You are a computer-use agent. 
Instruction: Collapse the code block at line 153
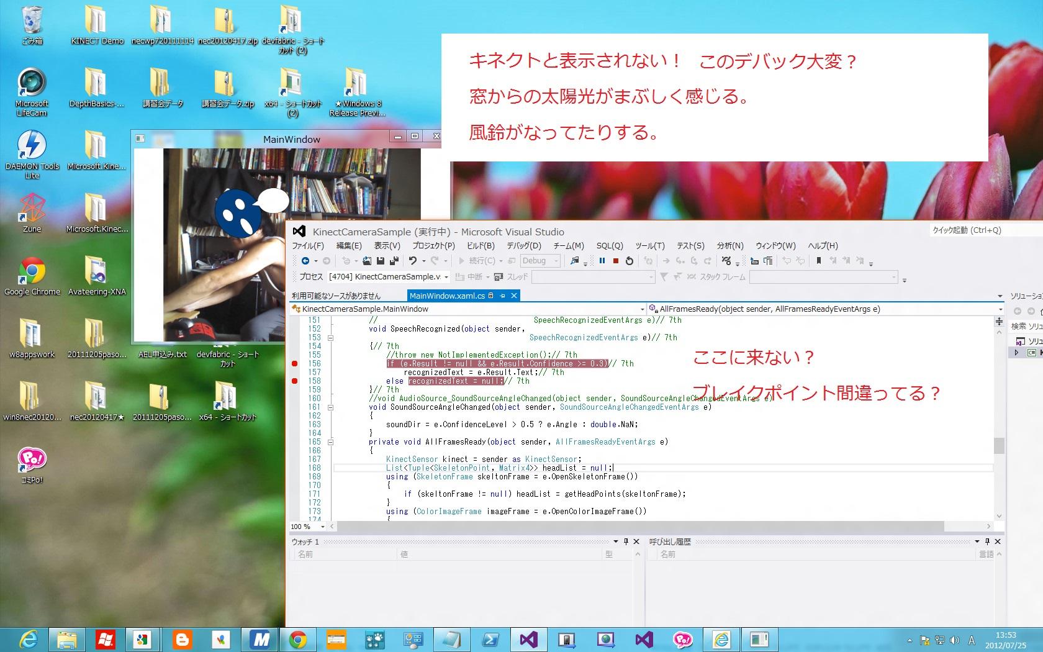click(x=331, y=338)
